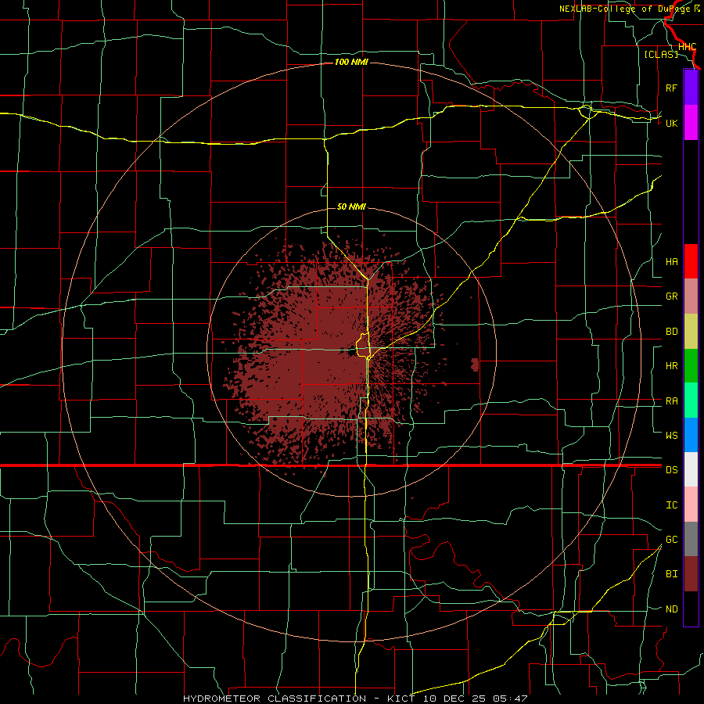Click the HR legend label

671,366
